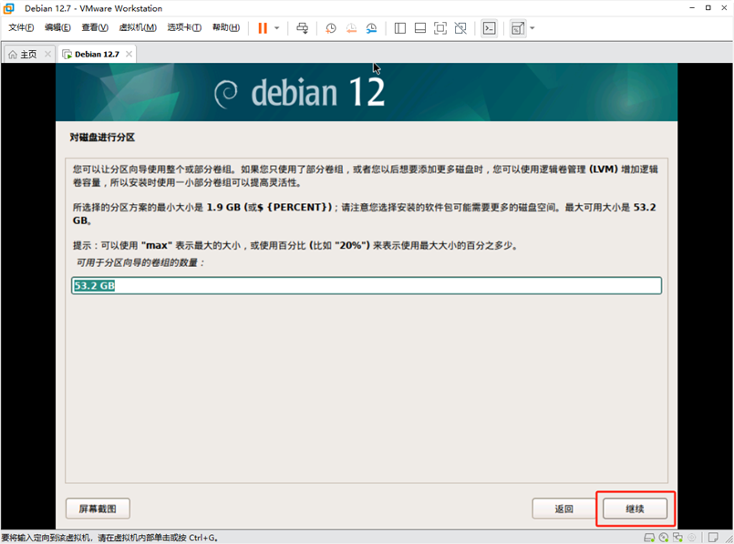This screenshot has width=734, height=544.
Task: Send Ctrl+Alt+Del to the virtual machine
Action: coord(303,28)
